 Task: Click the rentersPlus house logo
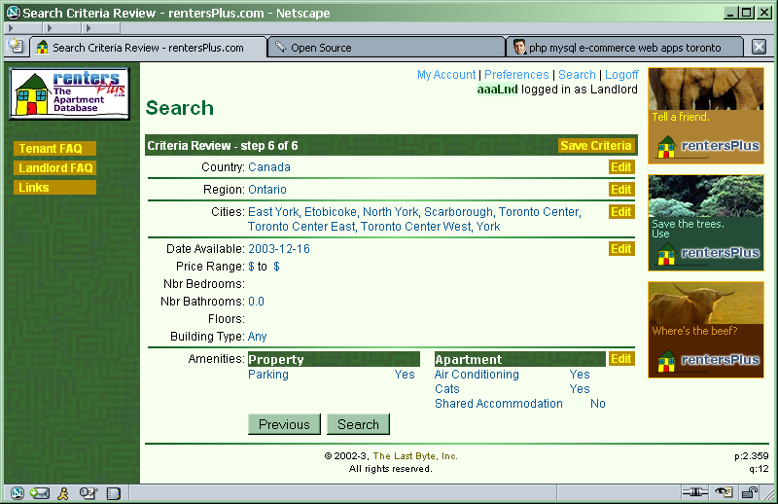tap(70, 94)
